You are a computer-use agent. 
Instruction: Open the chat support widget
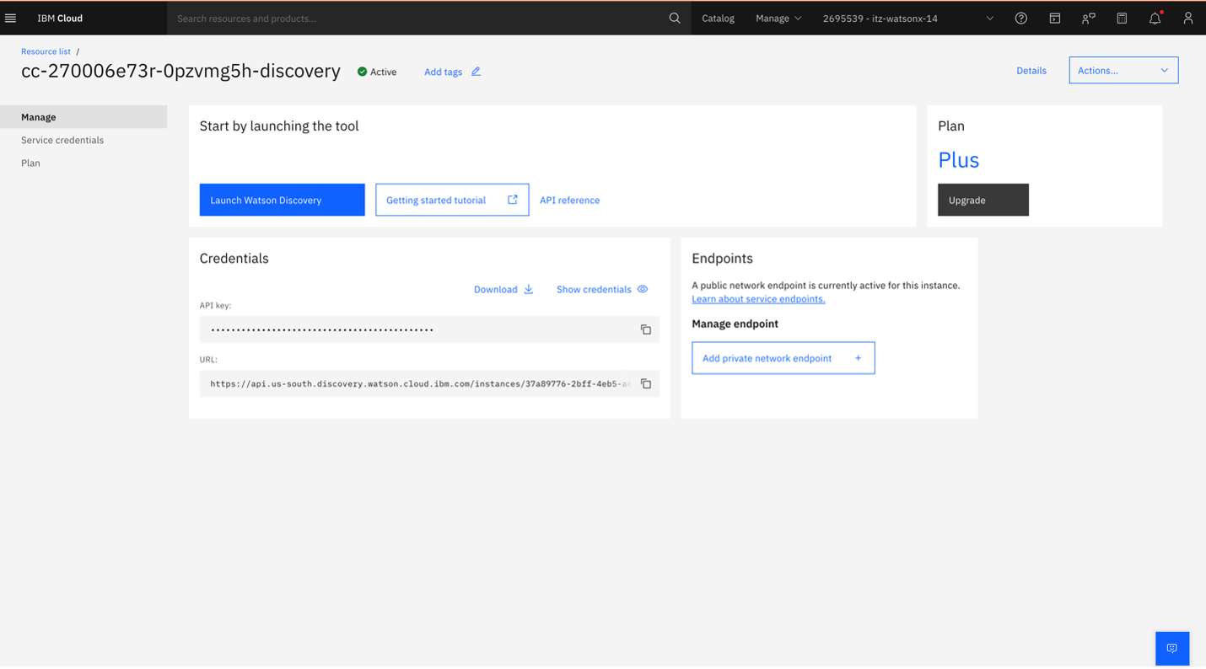pyautogui.click(x=1171, y=648)
